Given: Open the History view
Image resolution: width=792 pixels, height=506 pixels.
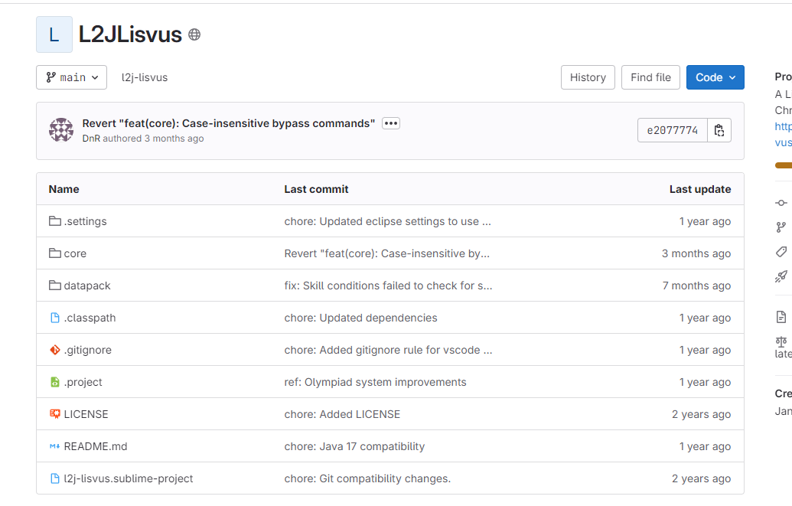Looking at the screenshot, I should click(x=588, y=77).
